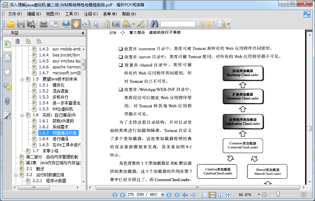
Task: Click the binoculars search icon
Action: click(154, 24)
